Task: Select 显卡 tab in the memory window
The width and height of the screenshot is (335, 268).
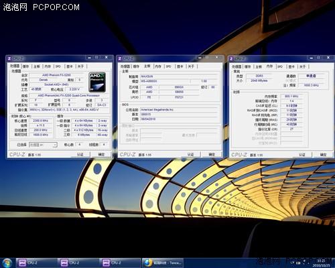Action: click(291, 66)
